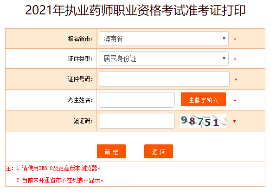The image size is (276, 195).
Task: Focus the 验证码 input box
Action: pos(137,121)
